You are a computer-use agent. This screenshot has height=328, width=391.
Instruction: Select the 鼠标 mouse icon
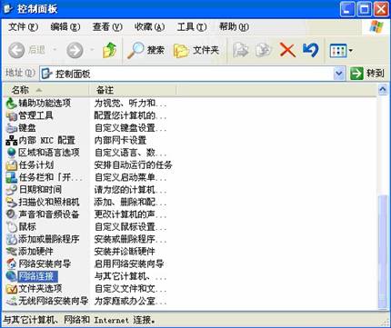click(x=12, y=227)
